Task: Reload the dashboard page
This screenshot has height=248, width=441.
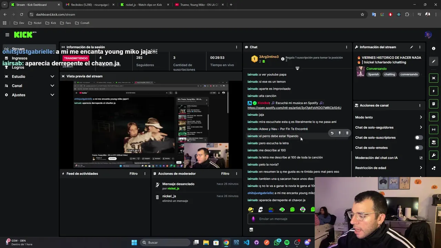Action: coord(21,14)
